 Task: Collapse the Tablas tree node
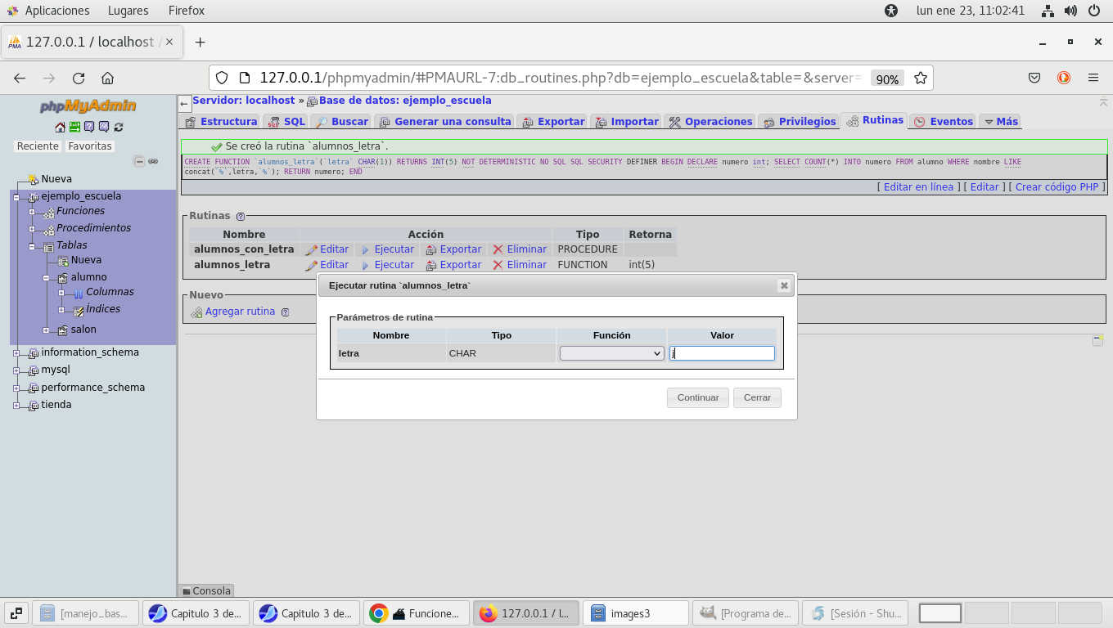coord(32,246)
